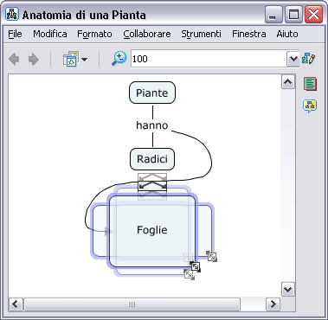
Task: Click the zoom value input field
Action: (209, 59)
